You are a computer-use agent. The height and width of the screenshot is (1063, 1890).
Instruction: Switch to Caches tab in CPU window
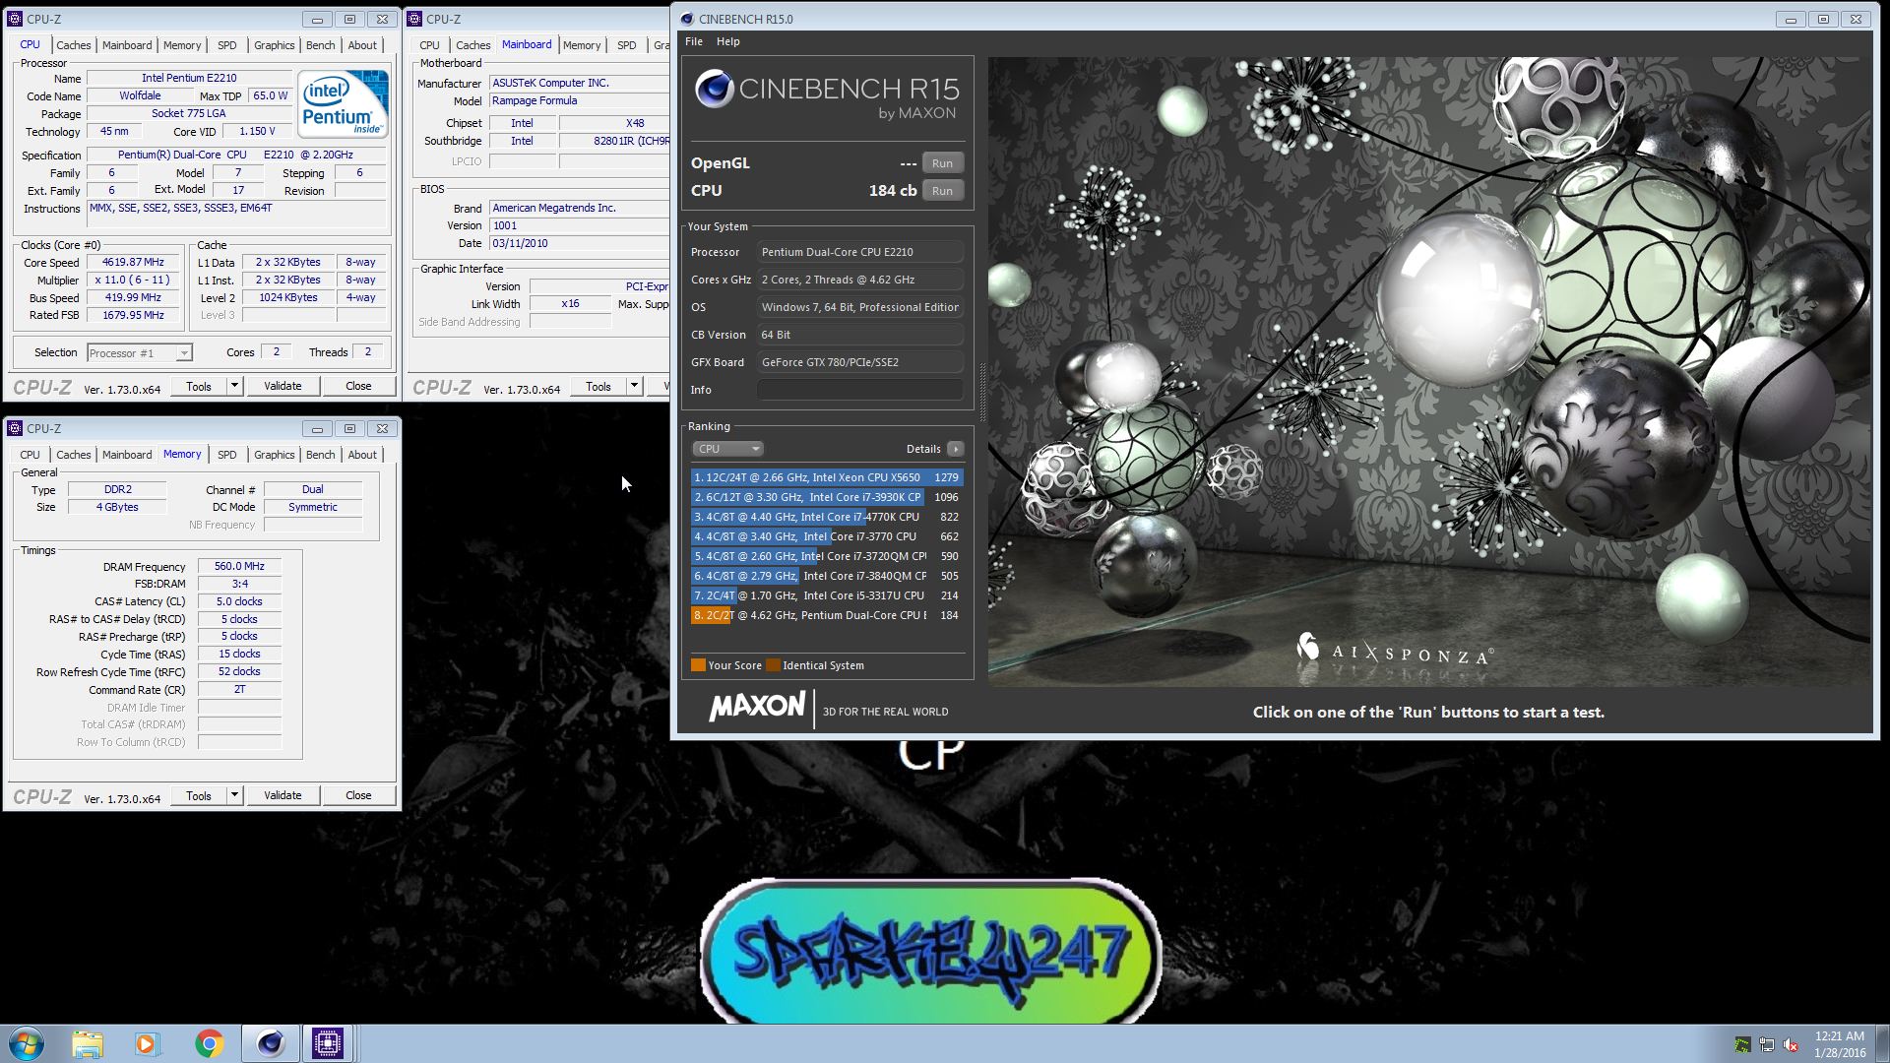click(73, 45)
